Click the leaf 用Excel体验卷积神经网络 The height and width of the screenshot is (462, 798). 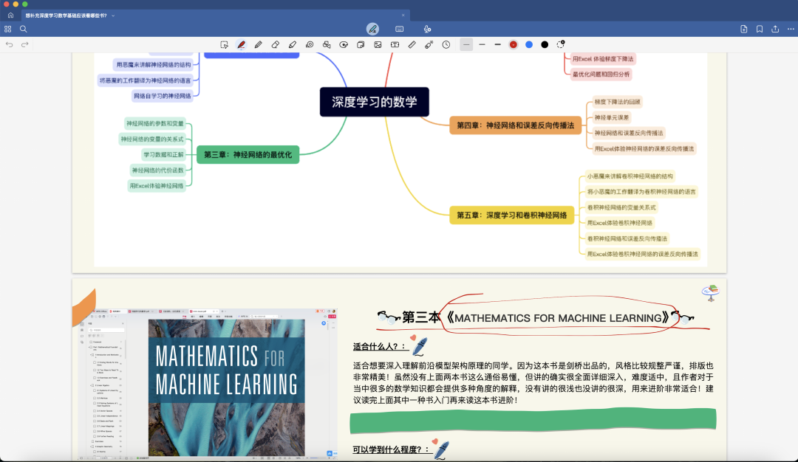619,223
